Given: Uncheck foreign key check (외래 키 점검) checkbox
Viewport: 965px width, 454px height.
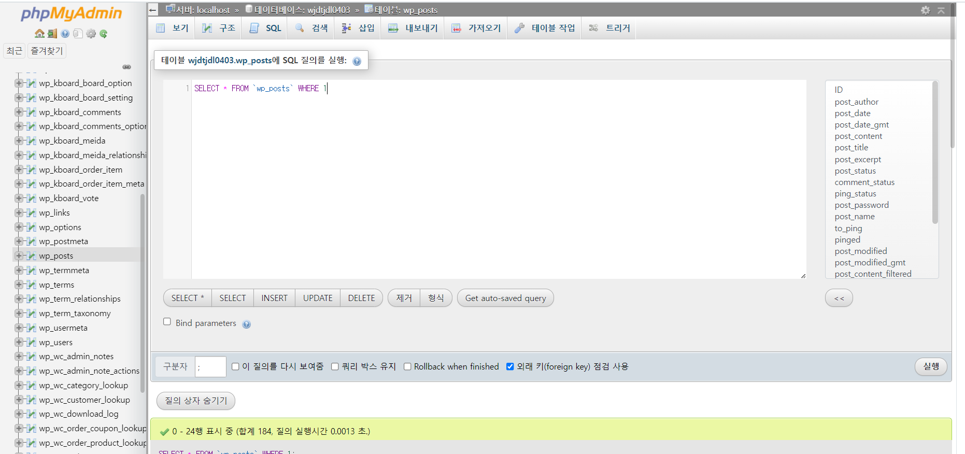Looking at the screenshot, I should [510, 366].
